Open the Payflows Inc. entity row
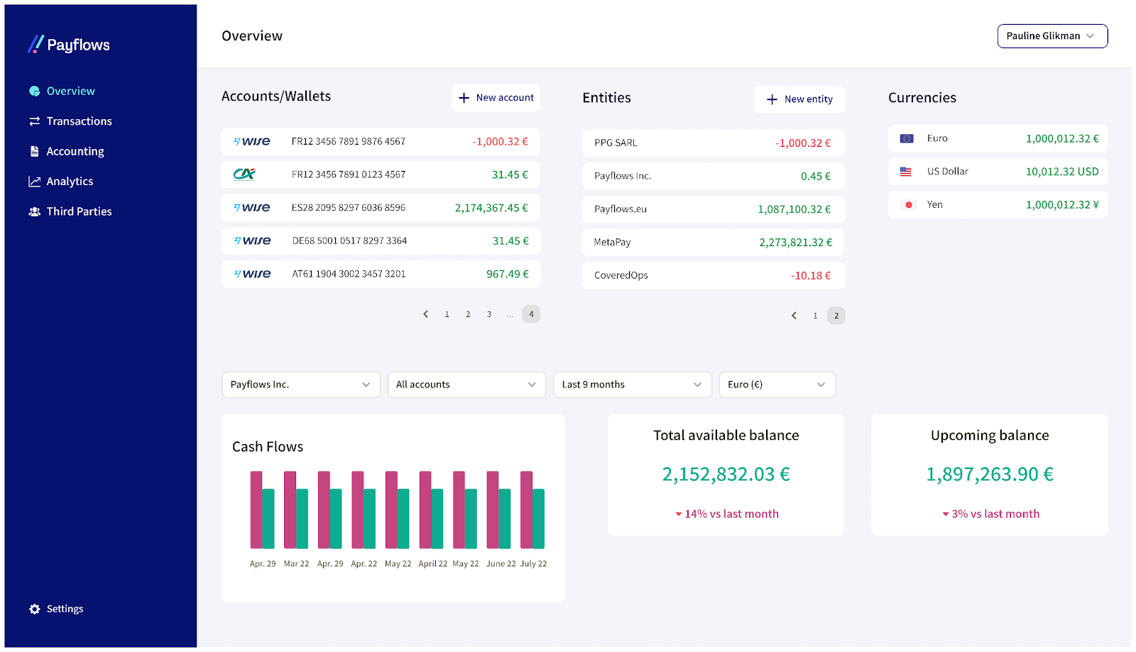 tap(714, 176)
